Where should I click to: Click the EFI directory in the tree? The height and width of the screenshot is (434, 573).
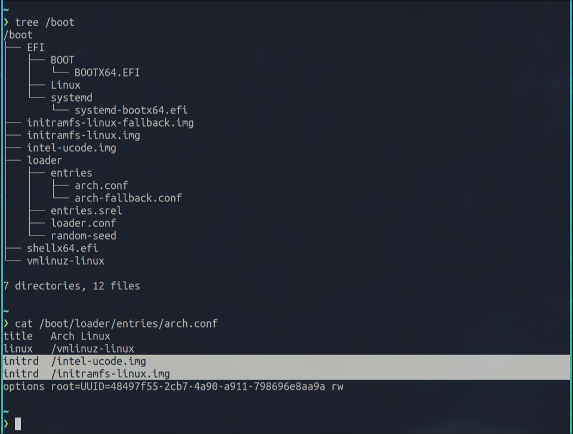click(36, 48)
